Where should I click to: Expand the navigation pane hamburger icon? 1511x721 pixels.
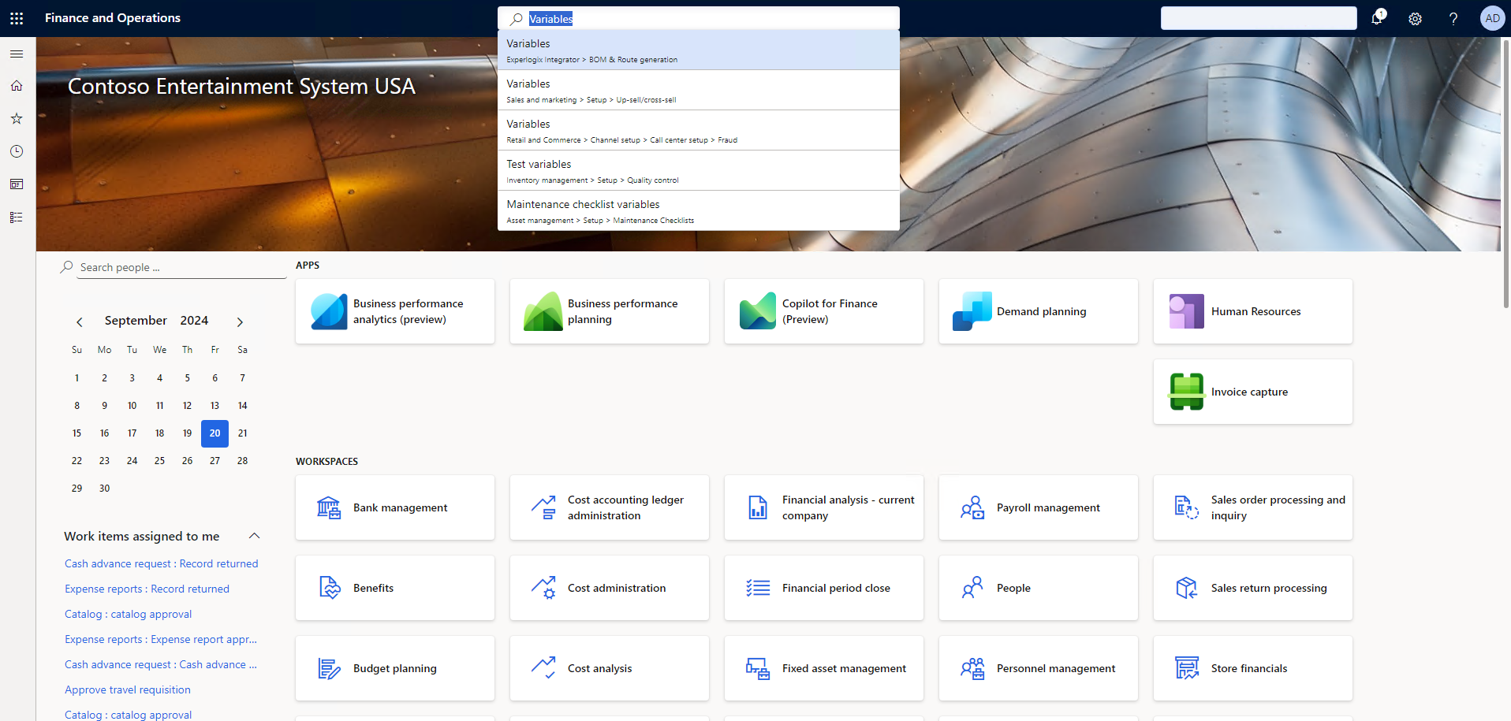pyautogui.click(x=17, y=54)
